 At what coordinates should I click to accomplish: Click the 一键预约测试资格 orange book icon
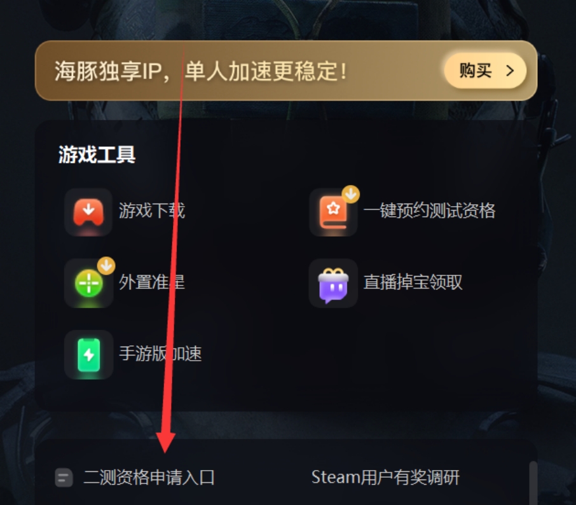(333, 212)
